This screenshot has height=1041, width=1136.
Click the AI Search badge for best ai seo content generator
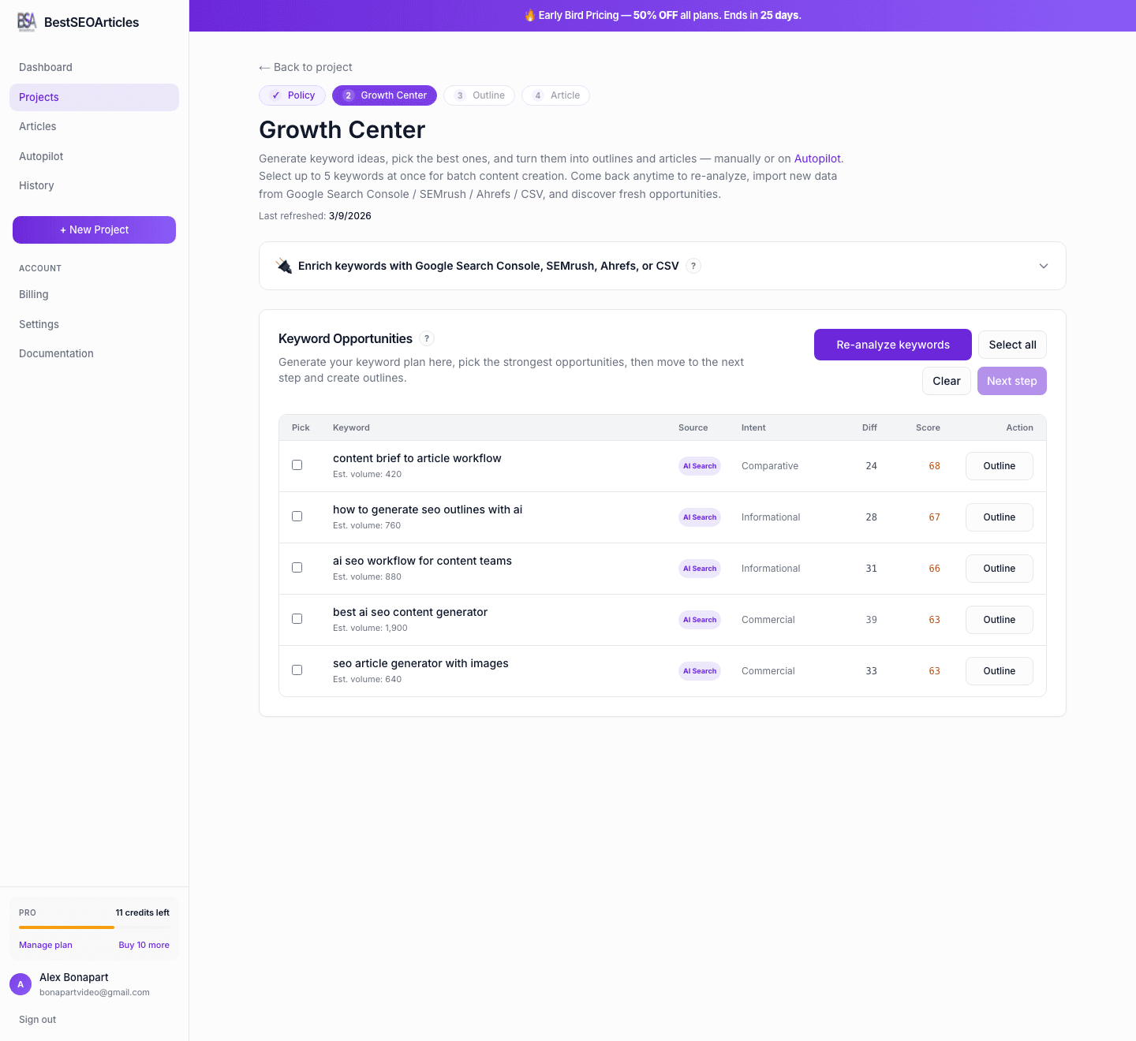coord(699,619)
